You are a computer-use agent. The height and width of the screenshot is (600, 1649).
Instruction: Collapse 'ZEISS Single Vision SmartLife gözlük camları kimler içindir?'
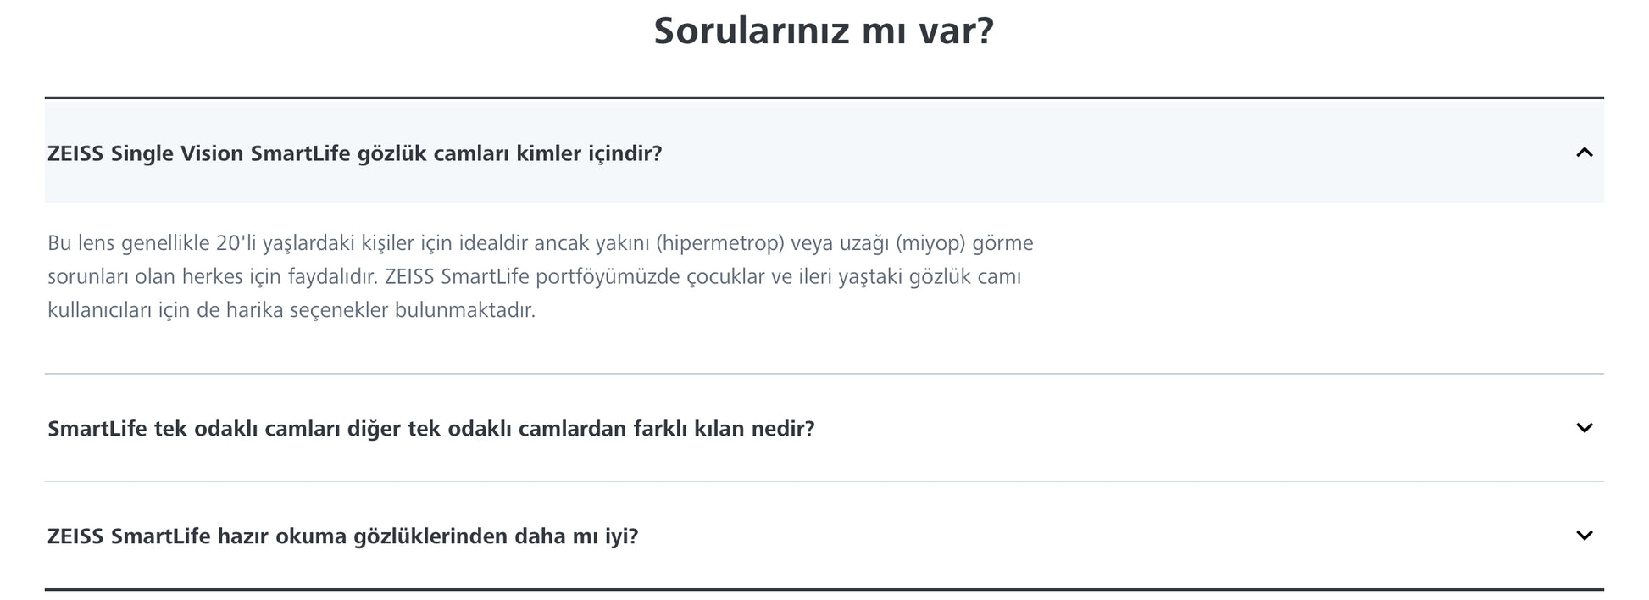(354, 153)
